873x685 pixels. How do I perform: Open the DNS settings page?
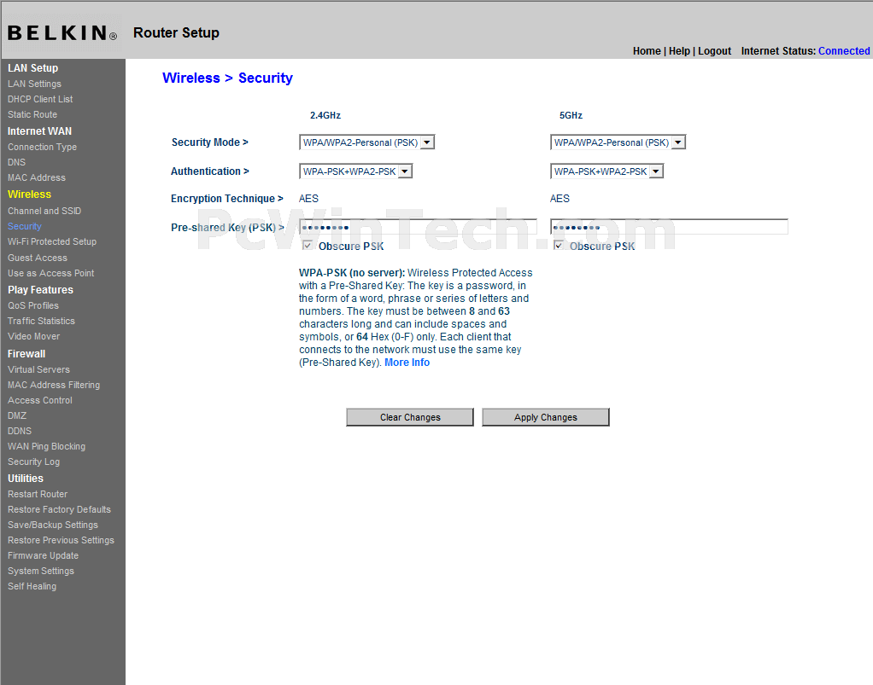pyautogui.click(x=17, y=162)
